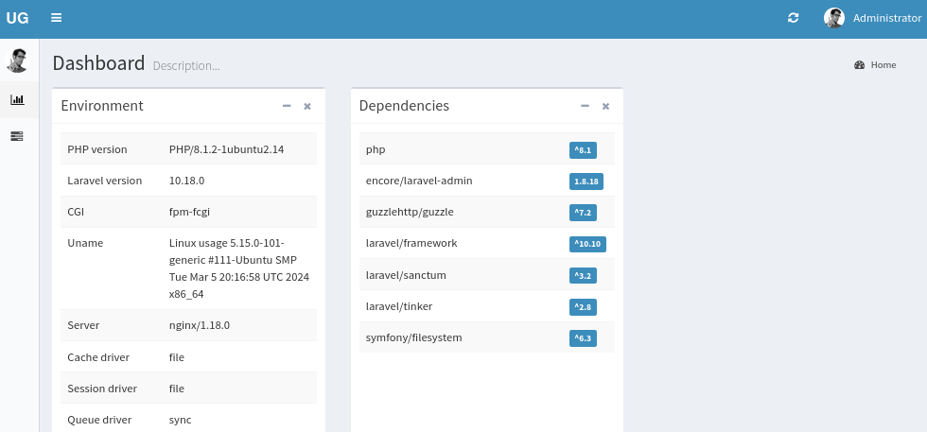927x432 pixels.
Task: Click the sidebar user avatar image
Action: (x=17, y=60)
